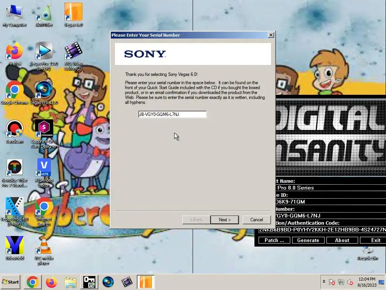The height and width of the screenshot is (290, 386).
Task: Show hidden system tray icons
Action: pyautogui.click(x=324, y=282)
